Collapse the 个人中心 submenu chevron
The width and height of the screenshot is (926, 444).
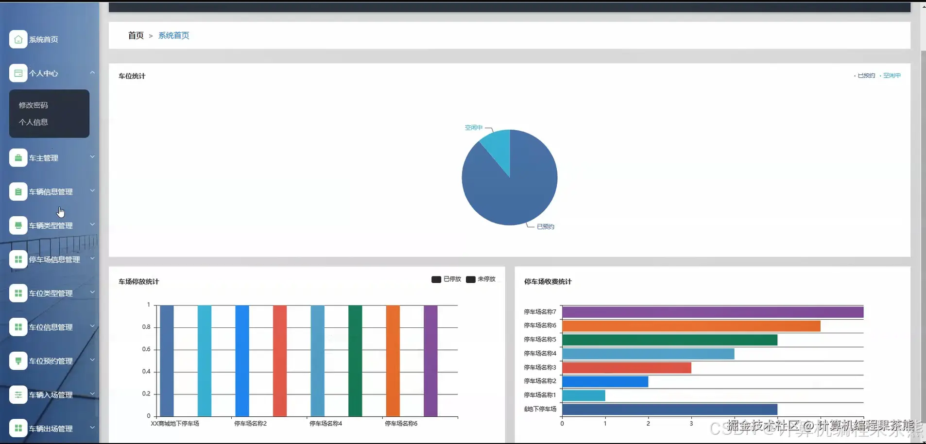coord(92,73)
